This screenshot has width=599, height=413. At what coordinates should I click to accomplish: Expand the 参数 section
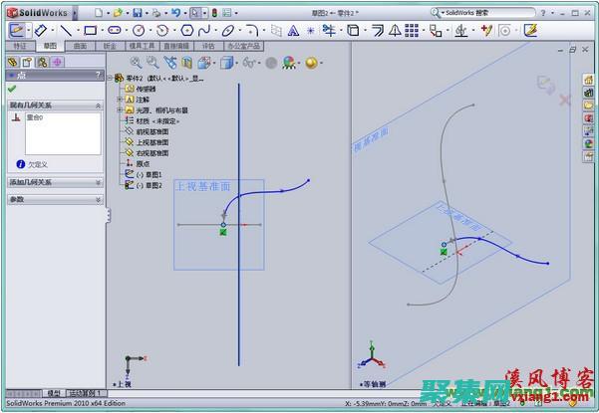[x=98, y=199]
